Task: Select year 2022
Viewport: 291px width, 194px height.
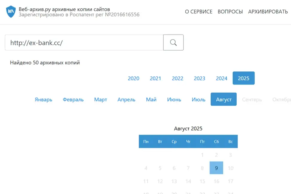Action: [177, 78]
